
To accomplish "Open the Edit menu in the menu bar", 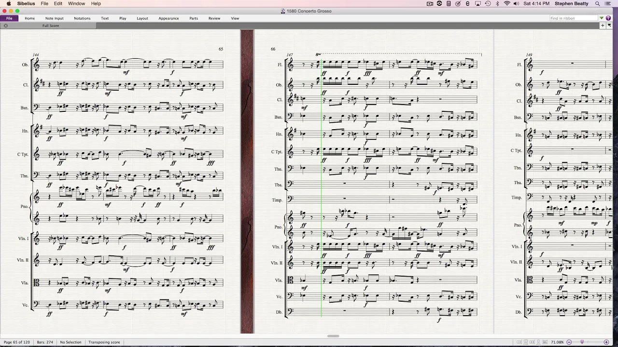I will (58, 3).
